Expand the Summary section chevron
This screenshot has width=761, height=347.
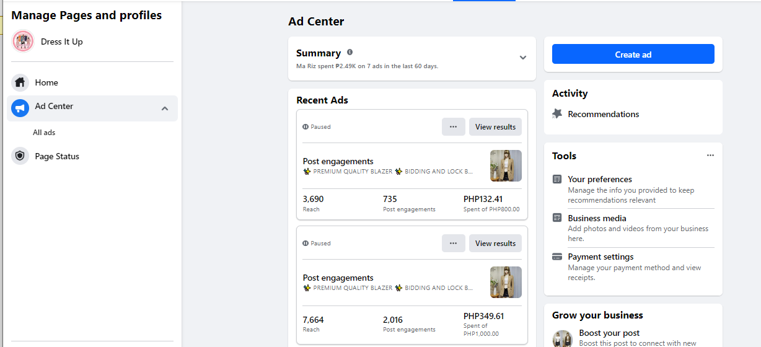point(522,58)
